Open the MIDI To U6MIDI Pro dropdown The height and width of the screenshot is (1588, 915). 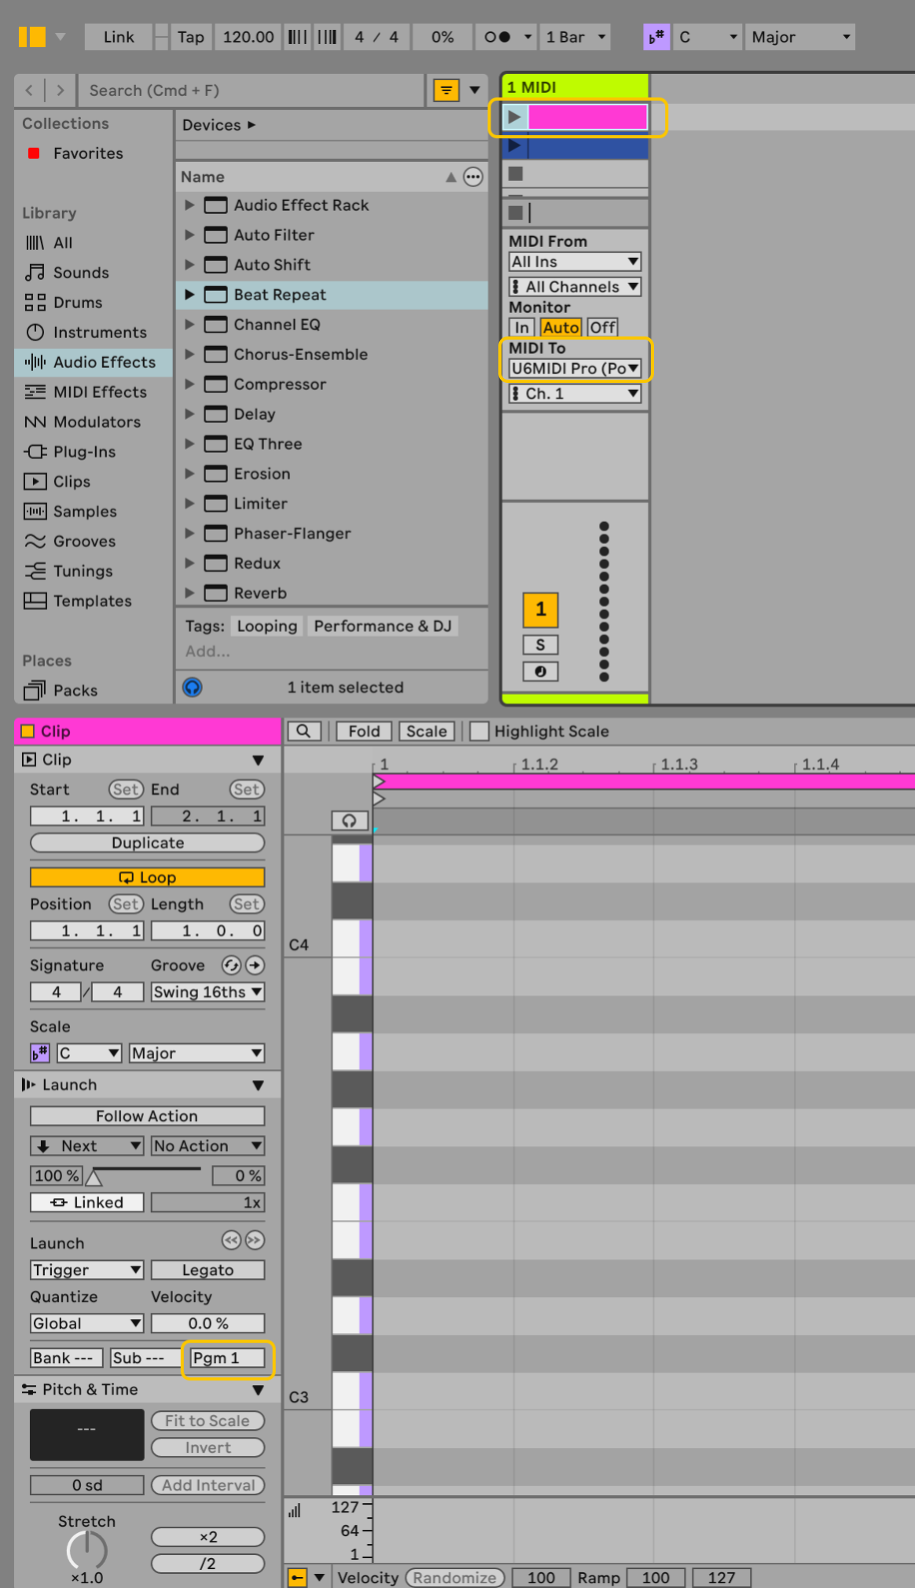pyautogui.click(x=575, y=369)
